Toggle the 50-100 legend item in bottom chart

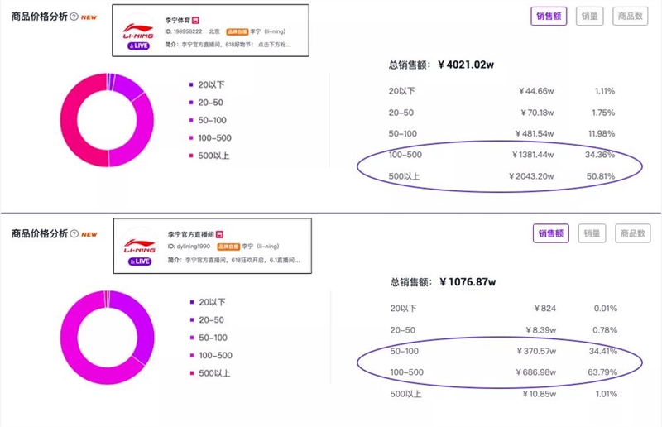pyautogui.click(x=209, y=338)
